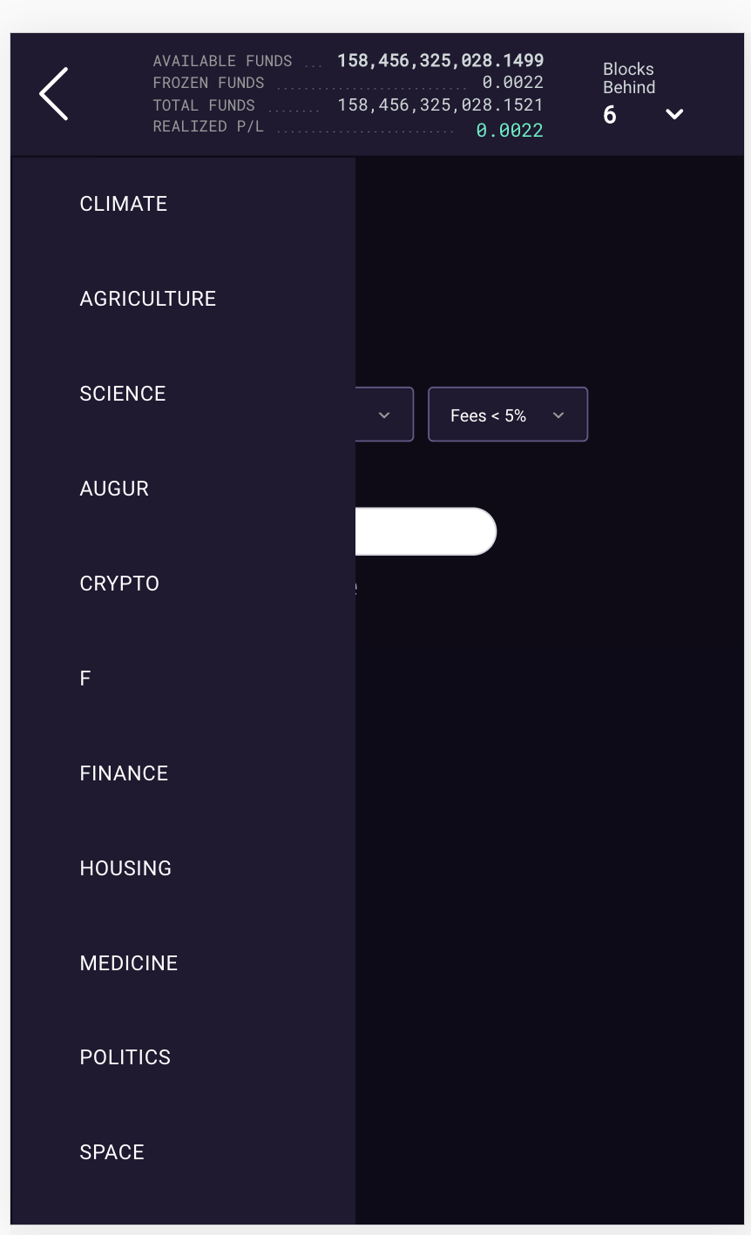Open the "Fees < 5%" filter dropdown
This screenshot has width=751, height=1235.
click(x=507, y=415)
